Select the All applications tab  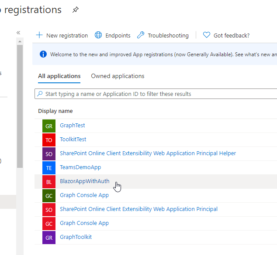(59, 76)
